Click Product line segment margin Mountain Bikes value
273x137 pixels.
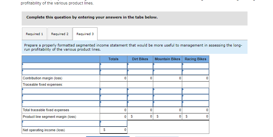168,117
